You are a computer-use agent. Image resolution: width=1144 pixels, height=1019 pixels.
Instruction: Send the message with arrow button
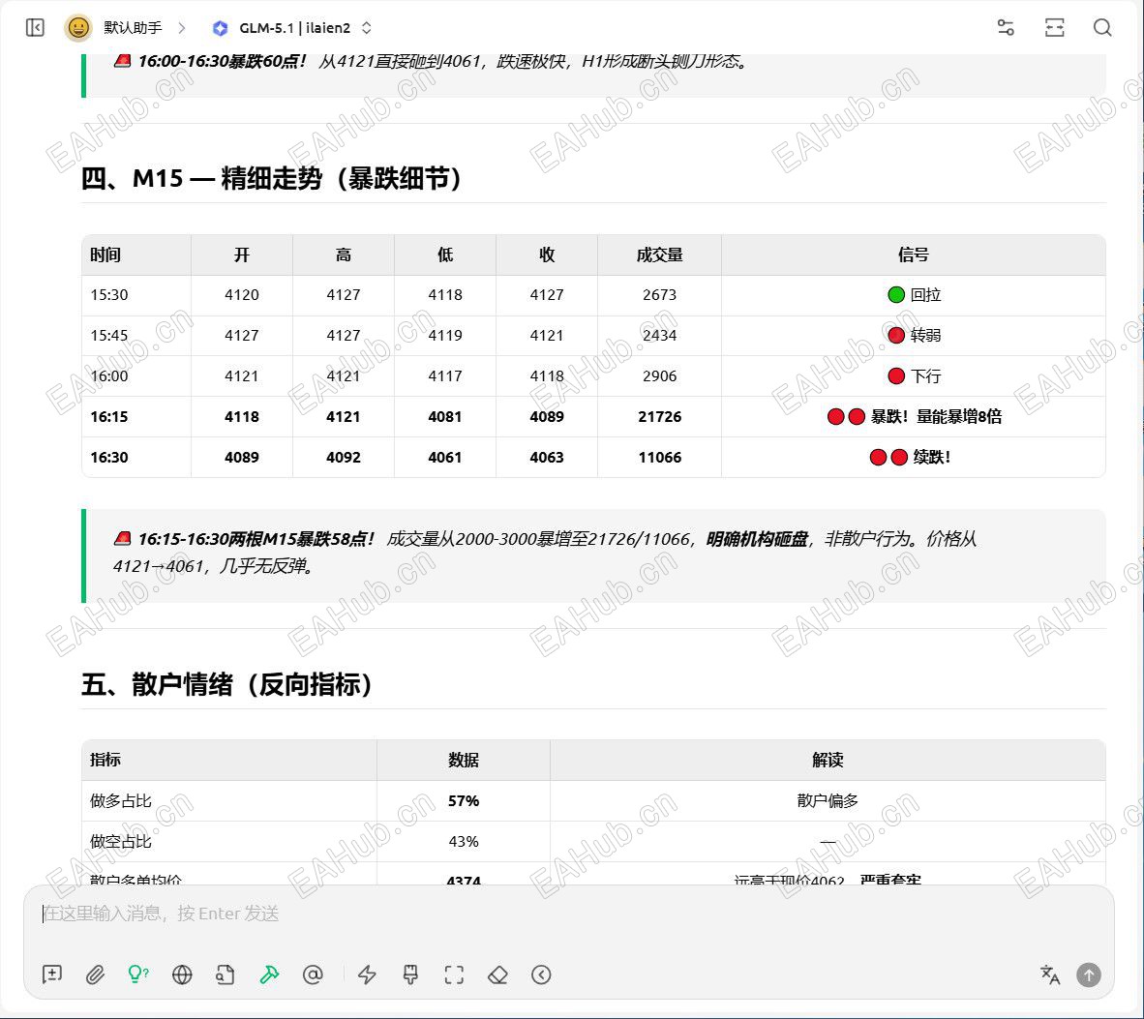pos(1089,974)
